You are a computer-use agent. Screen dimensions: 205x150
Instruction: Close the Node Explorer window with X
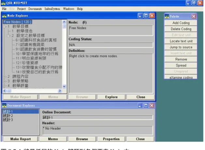[152, 16]
